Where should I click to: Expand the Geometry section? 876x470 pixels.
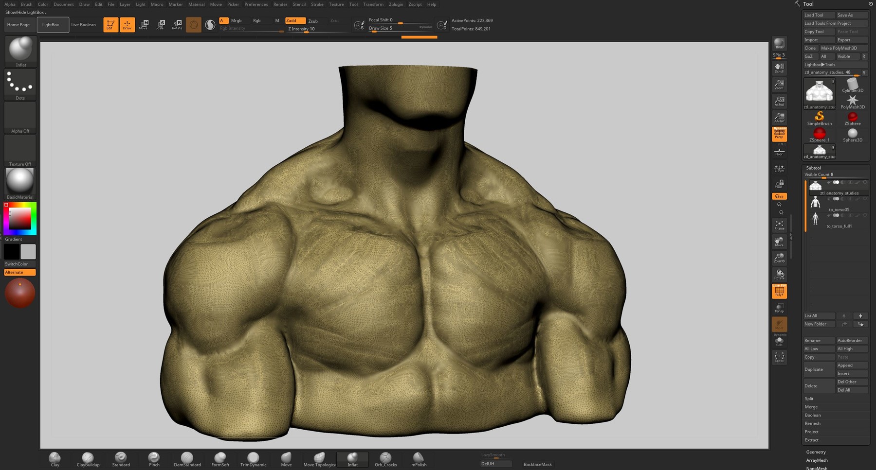(x=815, y=452)
